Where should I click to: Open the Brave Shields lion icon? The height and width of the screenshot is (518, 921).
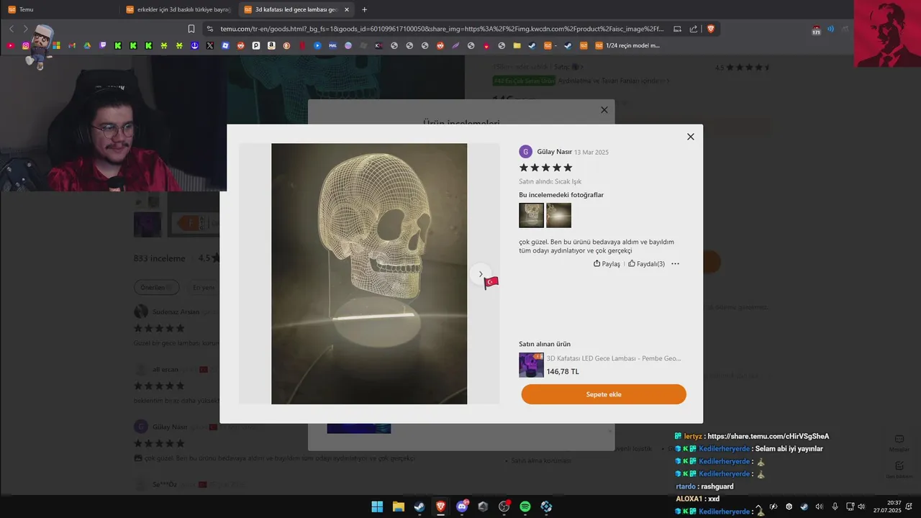click(711, 29)
